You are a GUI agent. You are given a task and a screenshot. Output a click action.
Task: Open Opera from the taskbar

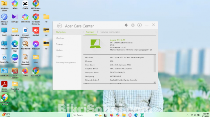tap(130, 115)
